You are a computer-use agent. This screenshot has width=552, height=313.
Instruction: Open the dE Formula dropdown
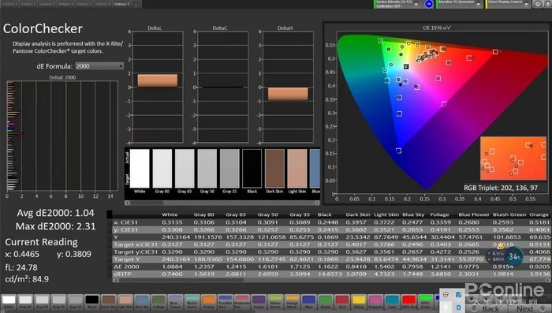point(99,66)
